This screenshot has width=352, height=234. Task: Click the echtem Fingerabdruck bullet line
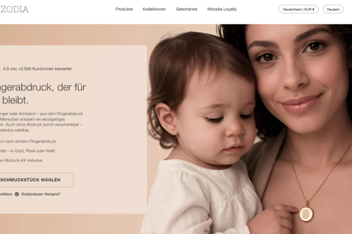point(28,142)
